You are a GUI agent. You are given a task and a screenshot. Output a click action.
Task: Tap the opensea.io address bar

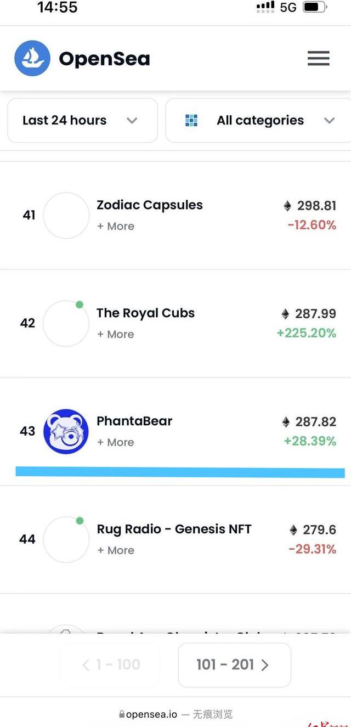tap(175, 714)
